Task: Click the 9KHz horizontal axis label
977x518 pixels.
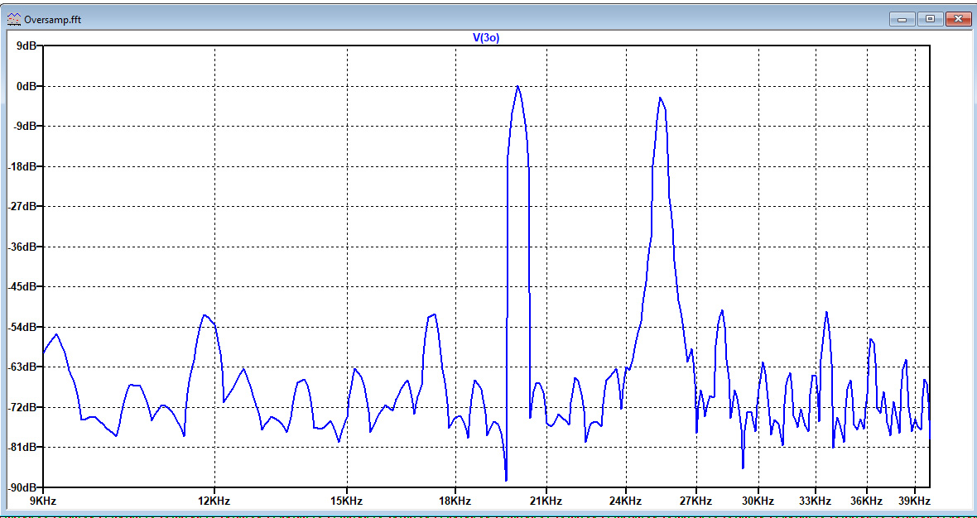Action: click(43, 501)
